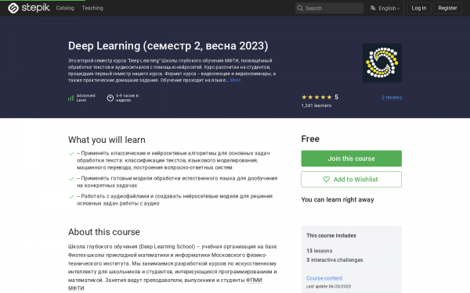Click the Advanced Level bars icon
Screen dimensions: 470x293
click(70, 98)
